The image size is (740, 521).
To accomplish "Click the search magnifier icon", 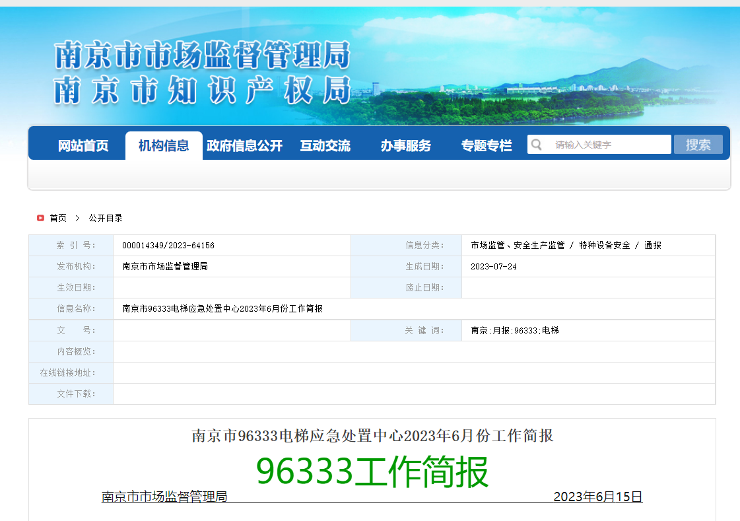I will (536, 145).
